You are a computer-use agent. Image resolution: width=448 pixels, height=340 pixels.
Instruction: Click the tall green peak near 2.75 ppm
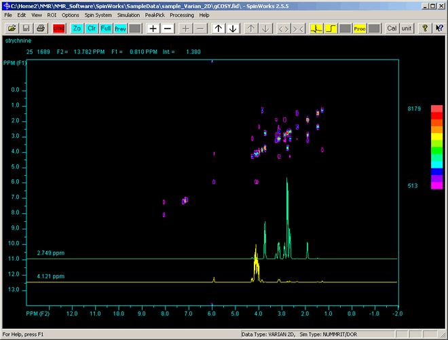[287, 217]
